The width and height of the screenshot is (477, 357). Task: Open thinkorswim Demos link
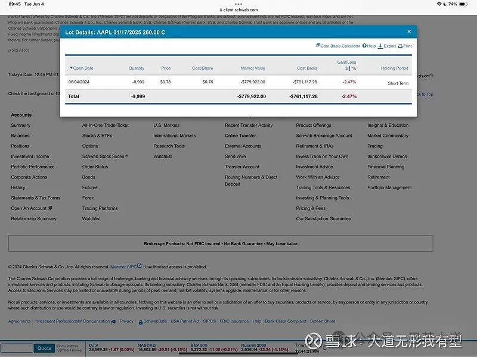click(x=387, y=156)
